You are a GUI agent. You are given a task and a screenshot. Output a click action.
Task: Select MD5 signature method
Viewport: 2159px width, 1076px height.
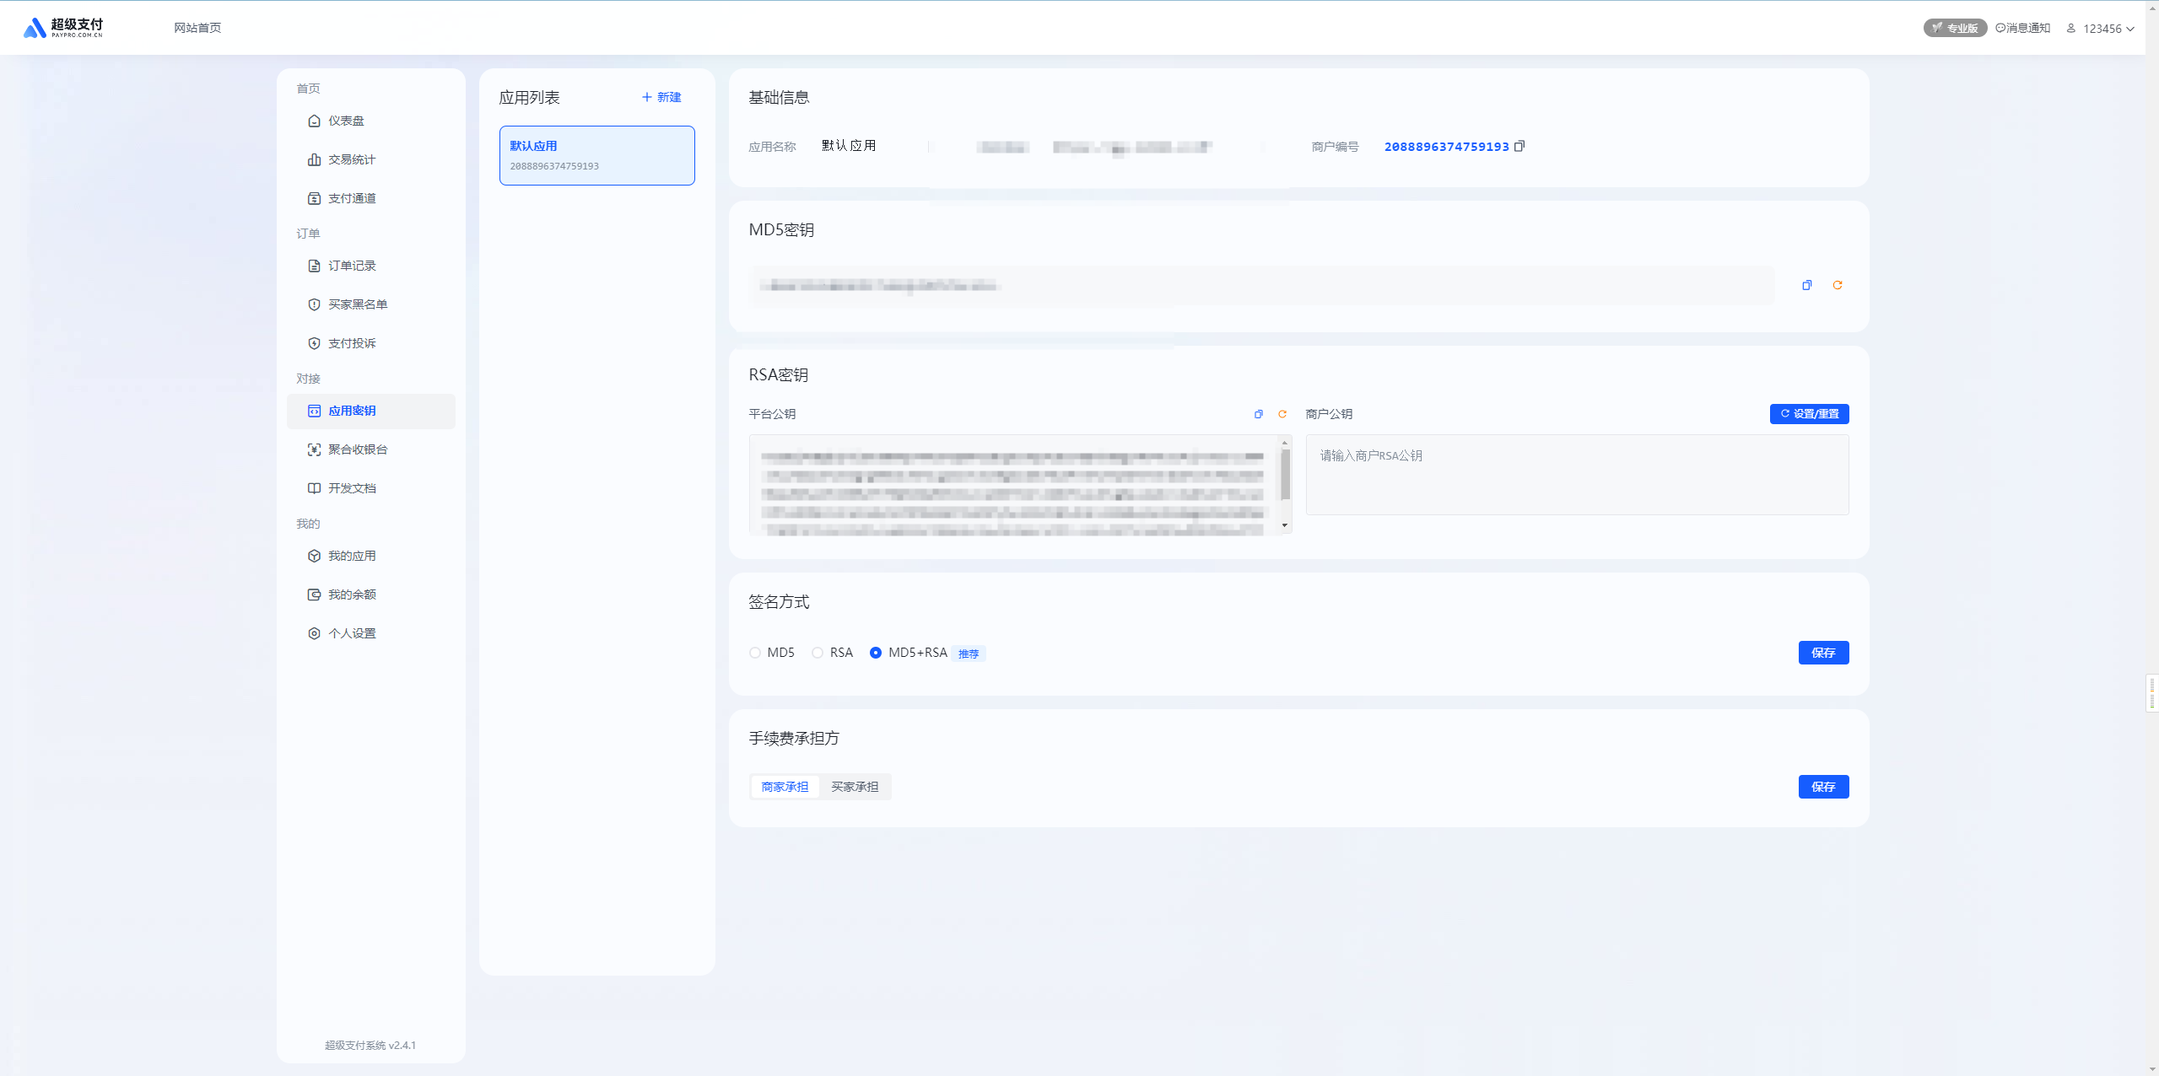[x=755, y=653]
